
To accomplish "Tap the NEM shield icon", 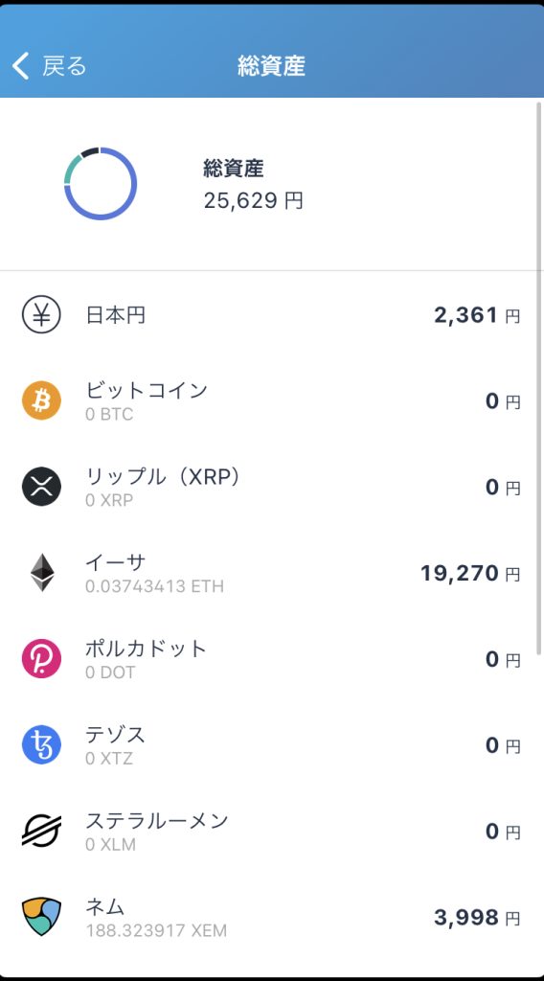I will pos(41,917).
